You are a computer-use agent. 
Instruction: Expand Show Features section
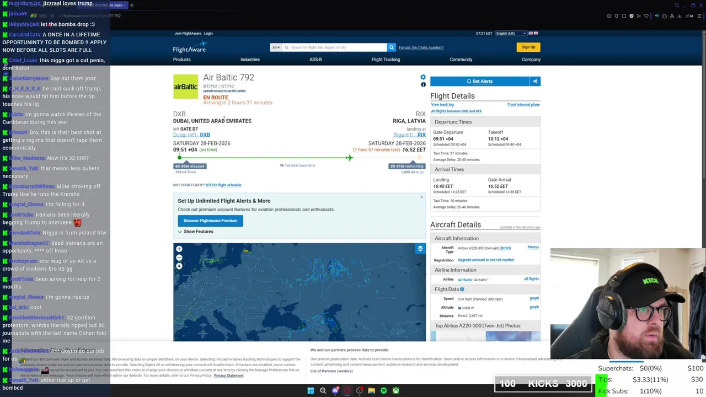pyautogui.click(x=195, y=232)
